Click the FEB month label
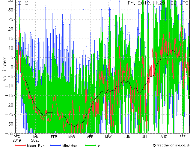 pos(54,137)
